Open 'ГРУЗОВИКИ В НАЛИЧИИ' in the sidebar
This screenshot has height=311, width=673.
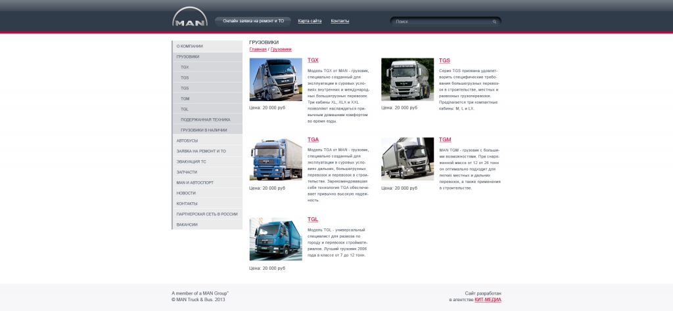[x=207, y=130]
